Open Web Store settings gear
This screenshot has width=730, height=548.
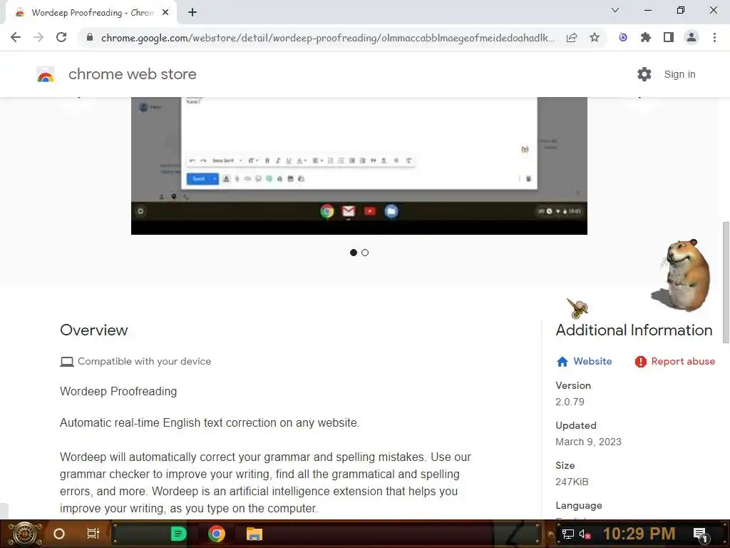click(644, 74)
